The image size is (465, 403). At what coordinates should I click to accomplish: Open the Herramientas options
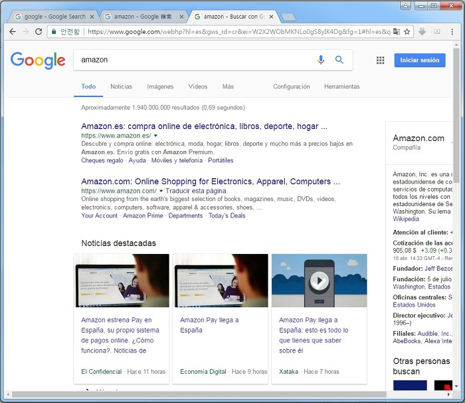pos(341,86)
